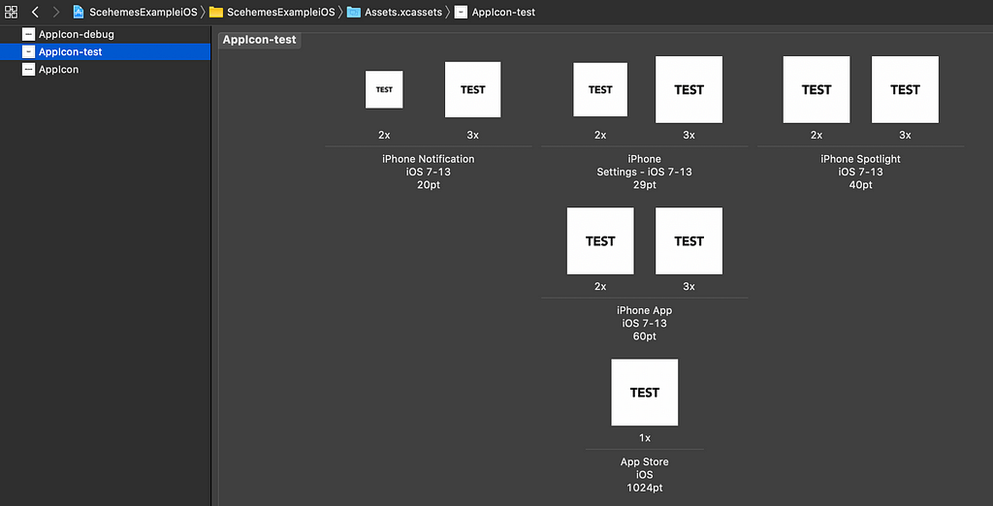The height and width of the screenshot is (506, 993).
Task: Go back with the left chevron
Action: click(36, 12)
